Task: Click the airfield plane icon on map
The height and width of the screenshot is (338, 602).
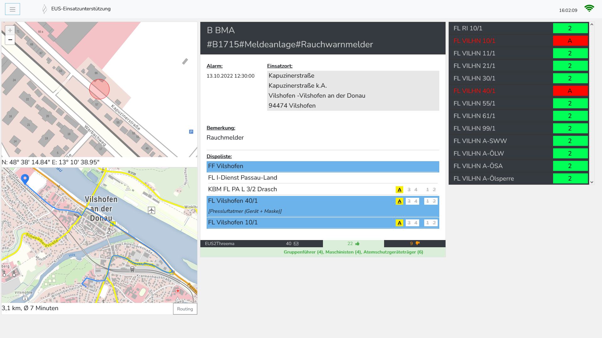Action: click(151, 210)
